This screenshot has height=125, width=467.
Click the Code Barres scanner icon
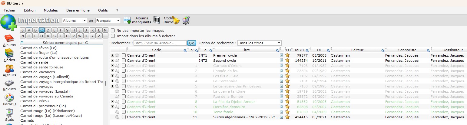point(156,20)
